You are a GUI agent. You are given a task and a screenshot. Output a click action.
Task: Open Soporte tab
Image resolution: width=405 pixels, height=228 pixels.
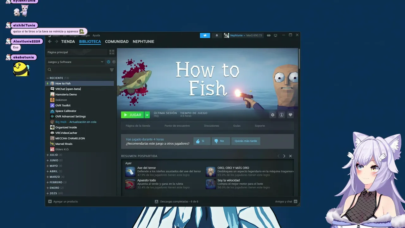(x=260, y=126)
